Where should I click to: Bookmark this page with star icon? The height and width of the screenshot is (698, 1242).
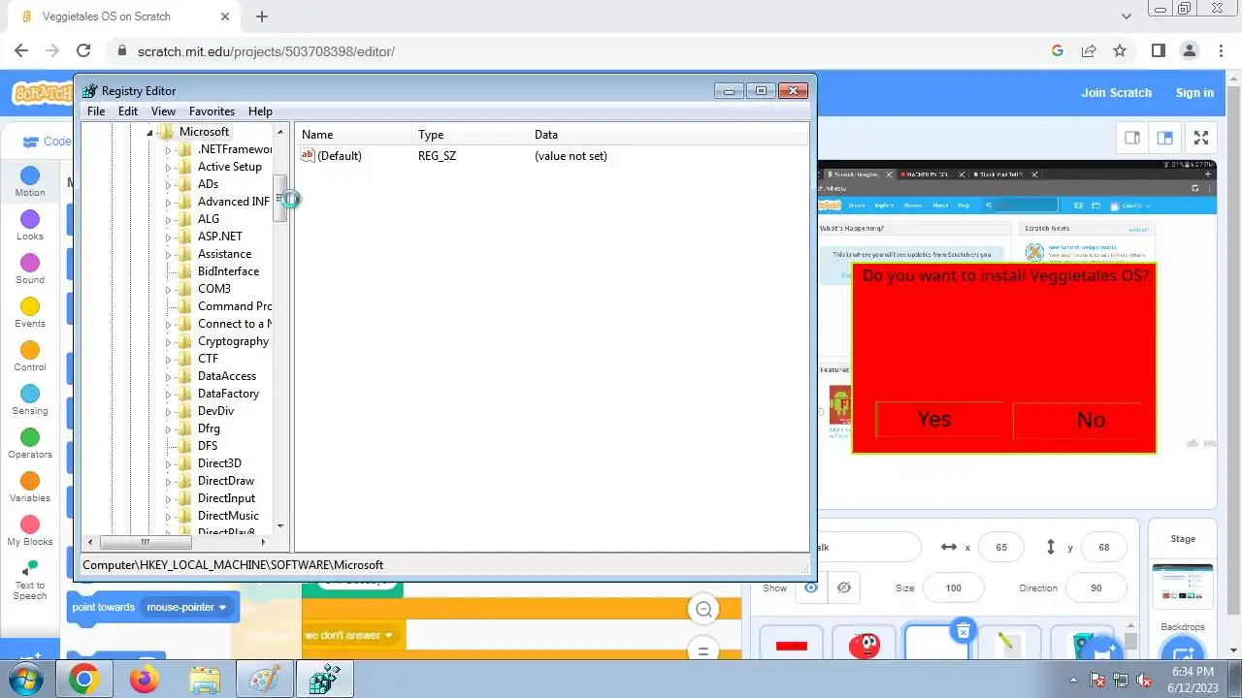[1120, 50]
